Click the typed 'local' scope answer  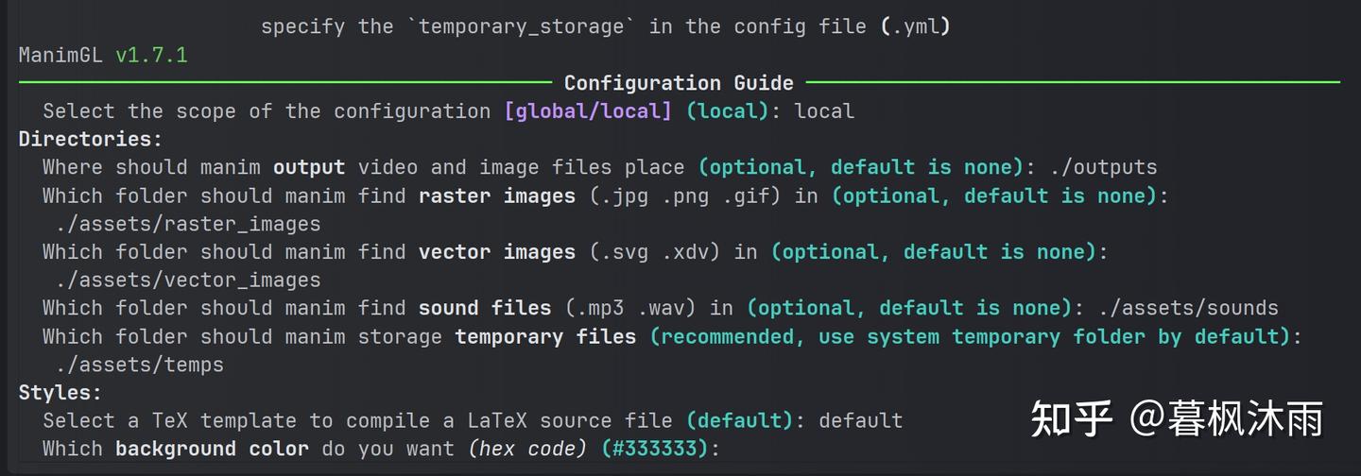[x=824, y=111]
